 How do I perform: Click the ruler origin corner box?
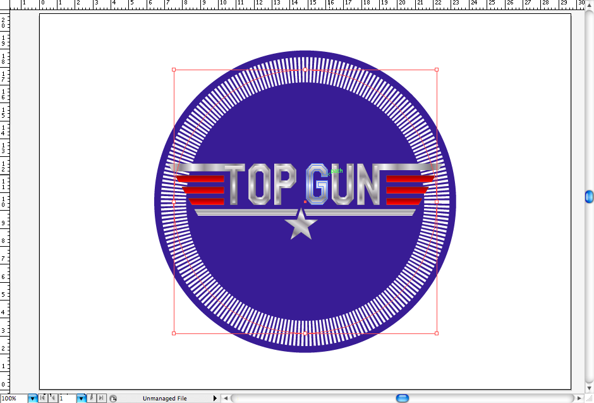[5, 4]
